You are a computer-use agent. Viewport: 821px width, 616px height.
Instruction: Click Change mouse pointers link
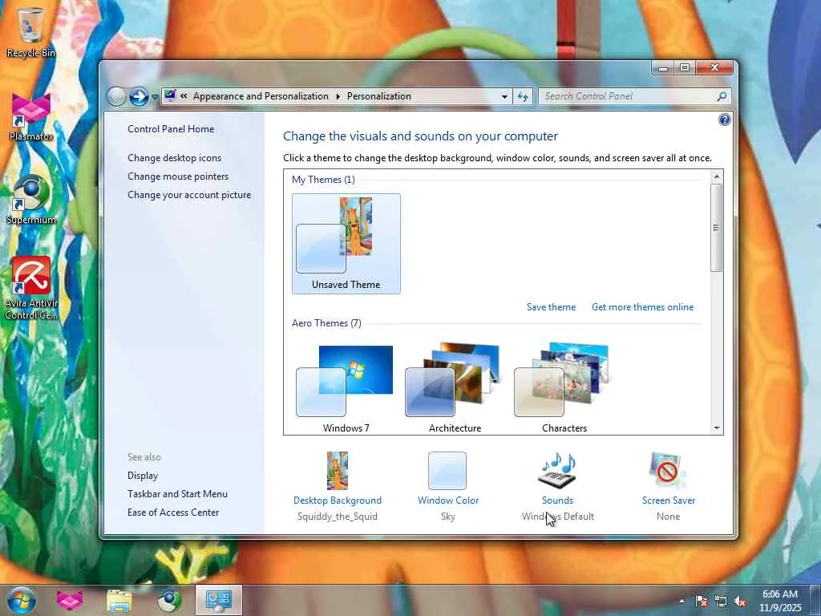[x=178, y=176]
